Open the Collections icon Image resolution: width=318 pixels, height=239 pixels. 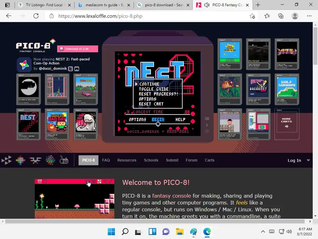click(x=281, y=16)
